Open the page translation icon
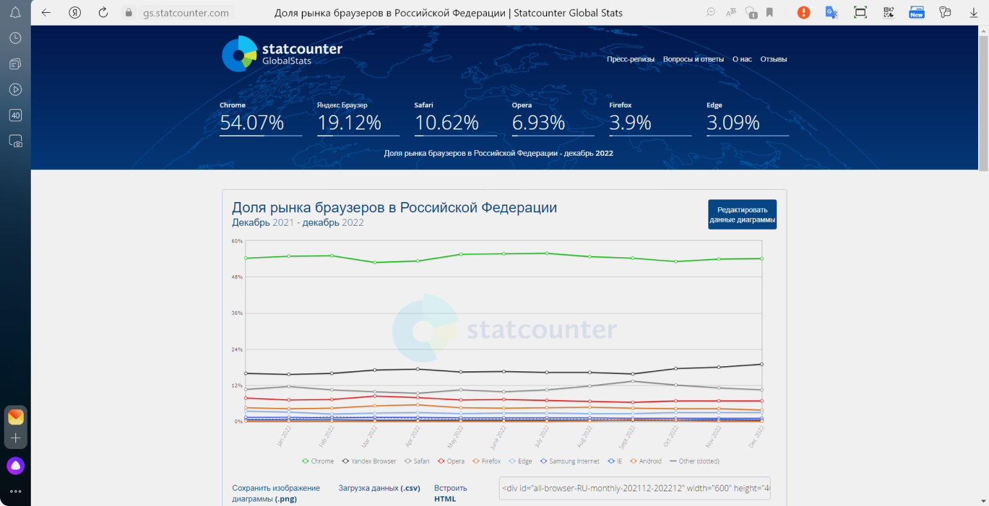This screenshot has width=989, height=506. (731, 12)
